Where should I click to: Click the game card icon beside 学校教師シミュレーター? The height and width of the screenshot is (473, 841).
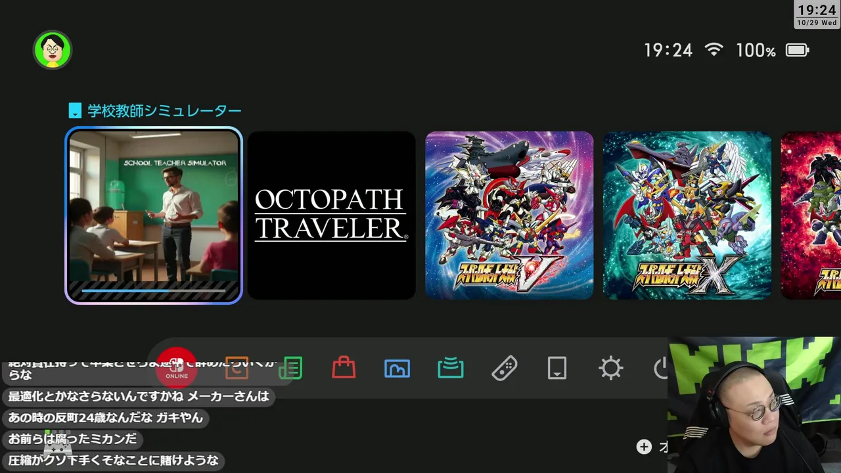click(75, 110)
